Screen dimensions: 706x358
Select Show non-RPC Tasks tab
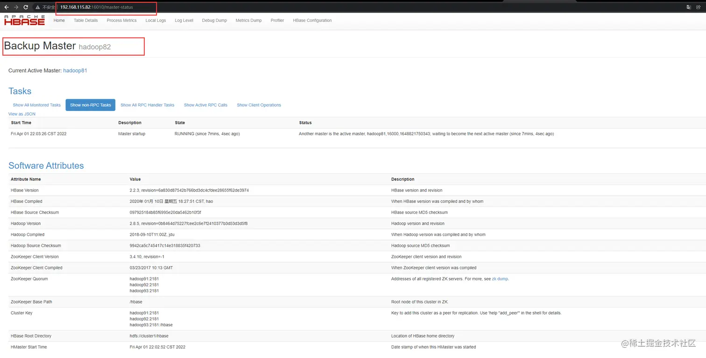91,105
